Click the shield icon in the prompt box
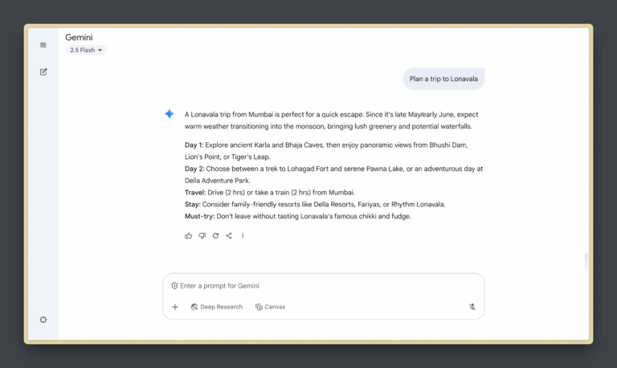This screenshot has height=368, width=617. tap(174, 286)
